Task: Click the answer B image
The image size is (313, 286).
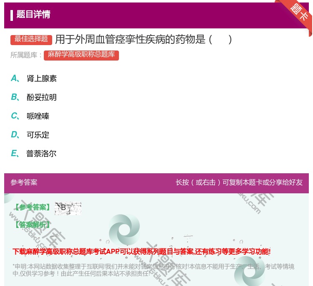Action: coord(68,208)
